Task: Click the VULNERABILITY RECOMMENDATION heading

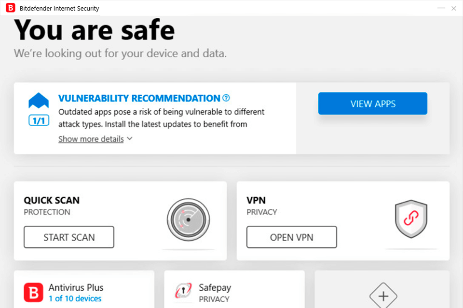Action: pyautogui.click(x=139, y=98)
